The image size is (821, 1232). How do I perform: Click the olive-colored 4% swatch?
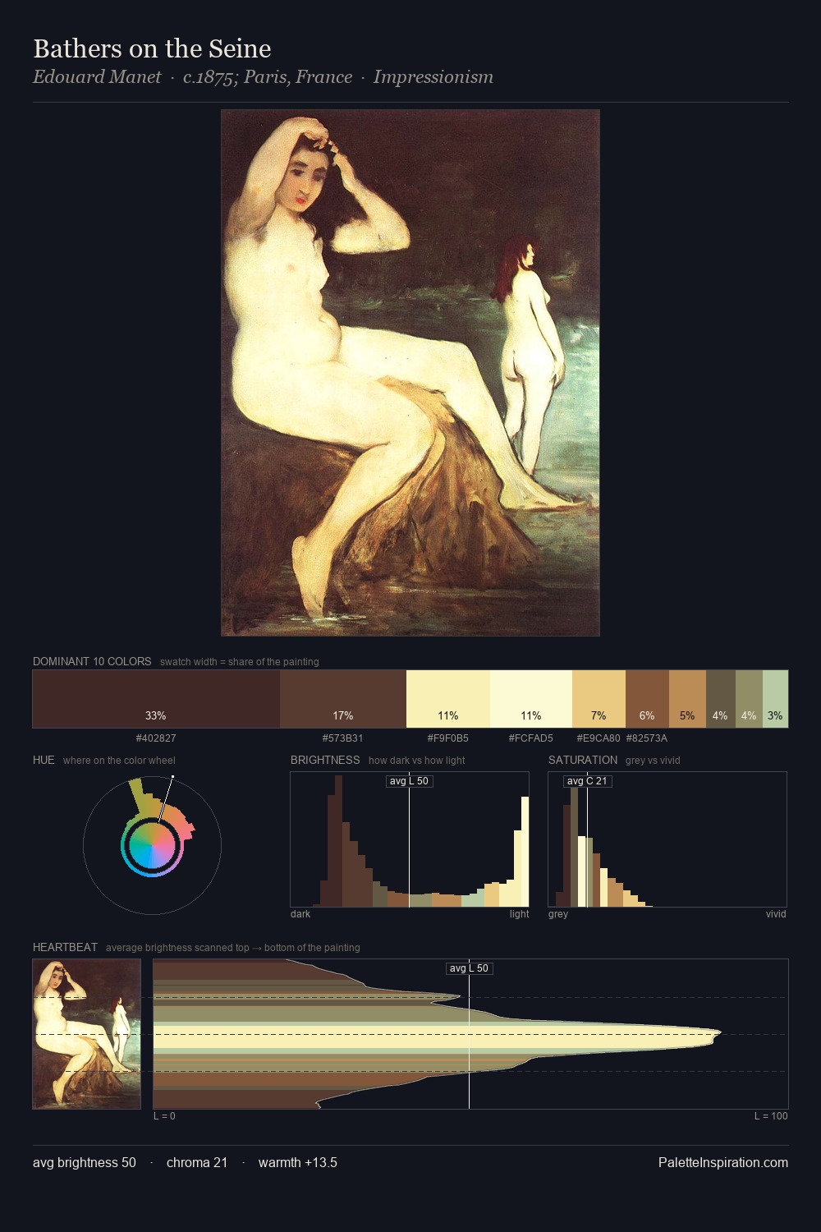coord(749,699)
